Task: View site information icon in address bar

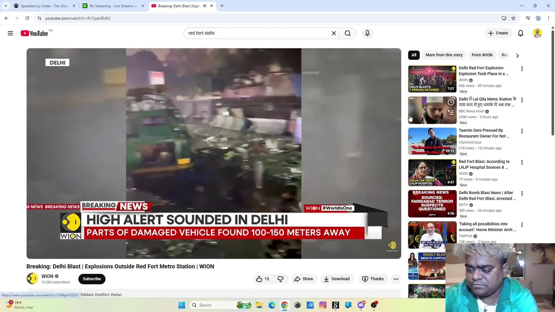Action: tap(39, 18)
